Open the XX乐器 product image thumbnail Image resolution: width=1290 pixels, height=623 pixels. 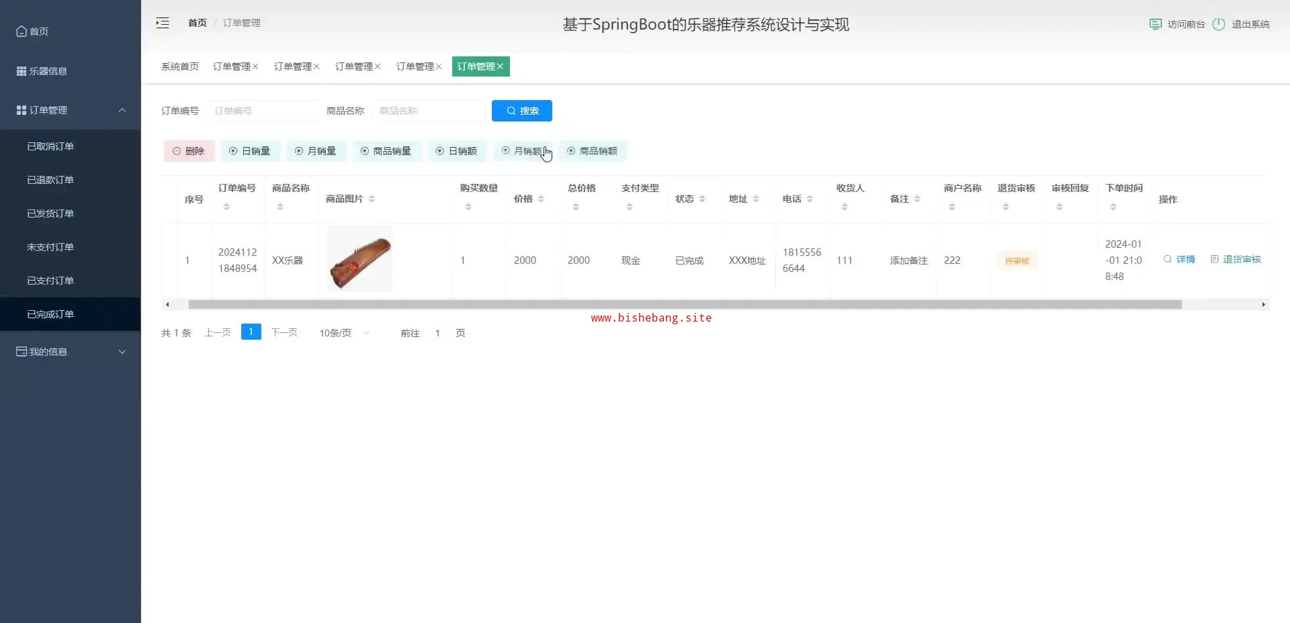point(359,260)
